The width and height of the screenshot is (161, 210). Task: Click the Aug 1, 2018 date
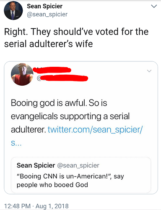coord(52,206)
